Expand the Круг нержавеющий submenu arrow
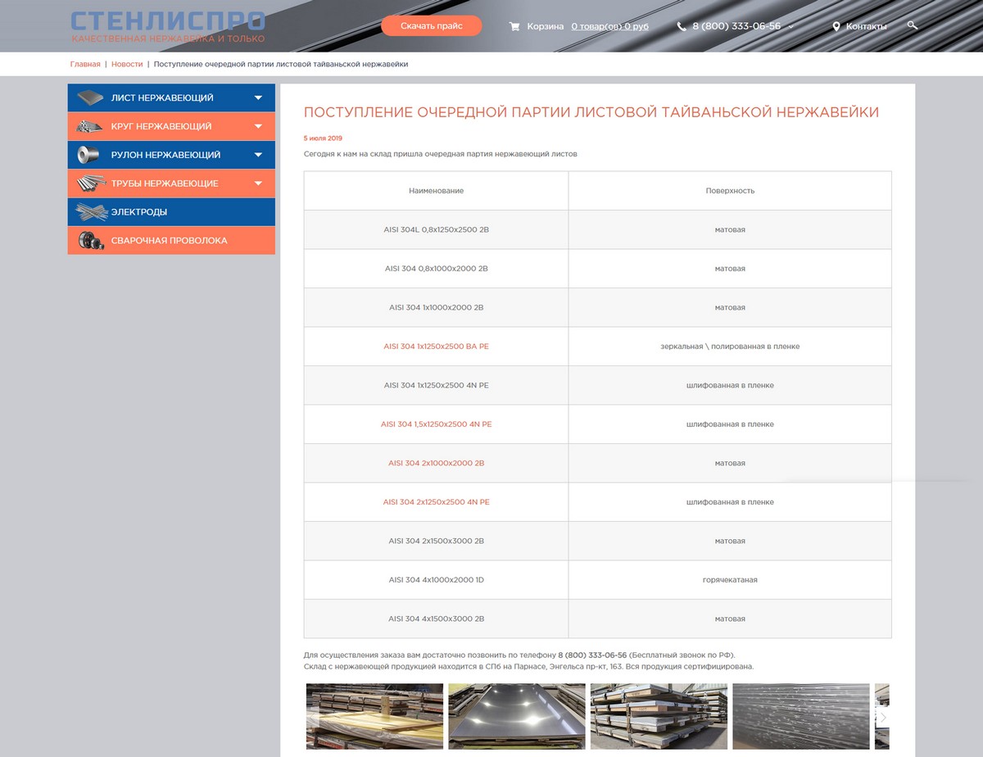This screenshot has height=757, width=983. [x=258, y=127]
